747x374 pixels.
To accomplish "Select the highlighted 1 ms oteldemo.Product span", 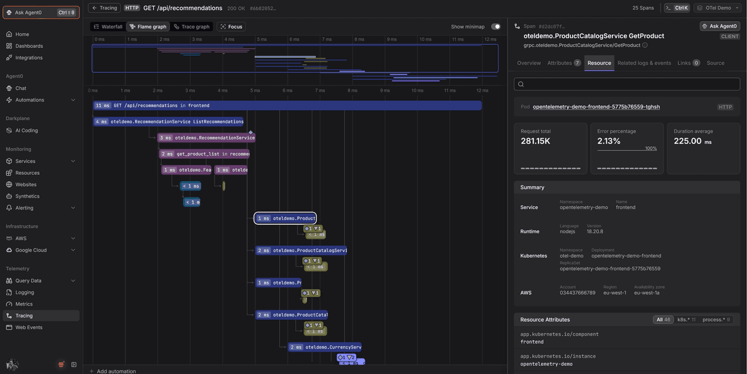I will coord(285,218).
